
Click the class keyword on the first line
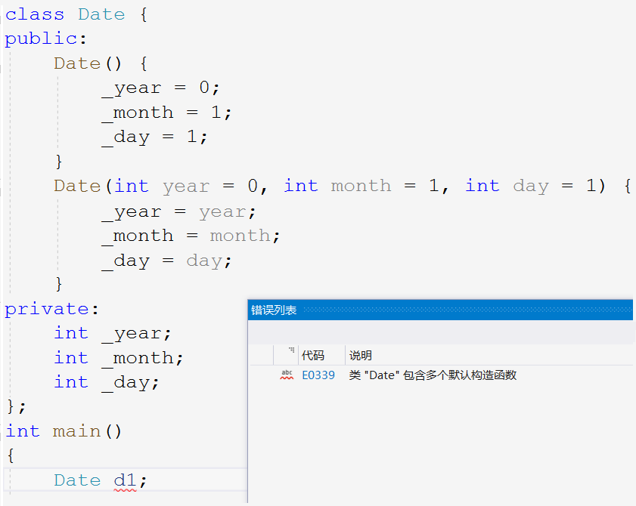tap(35, 14)
